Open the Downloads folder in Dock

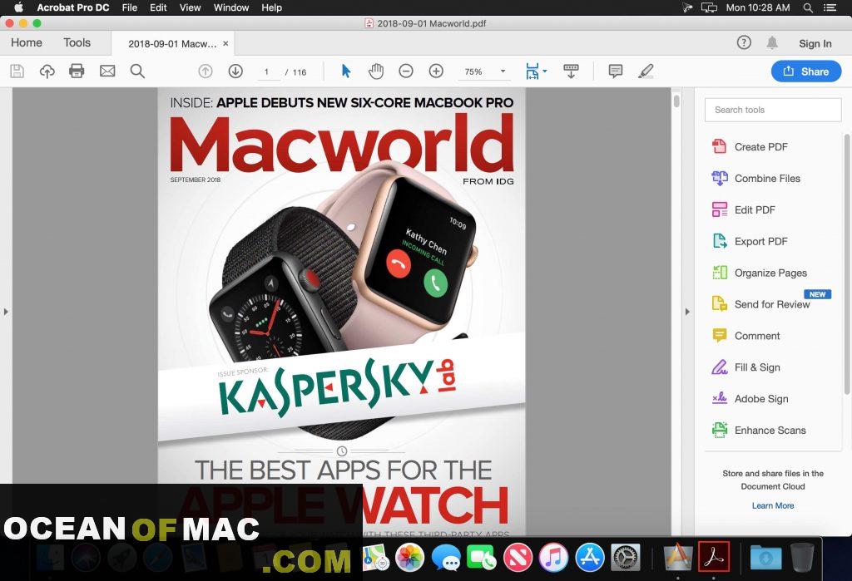765,558
